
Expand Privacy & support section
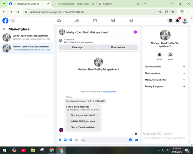pyautogui.click(x=165, y=87)
